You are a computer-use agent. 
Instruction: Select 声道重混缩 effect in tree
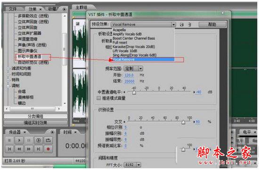pos(28,39)
